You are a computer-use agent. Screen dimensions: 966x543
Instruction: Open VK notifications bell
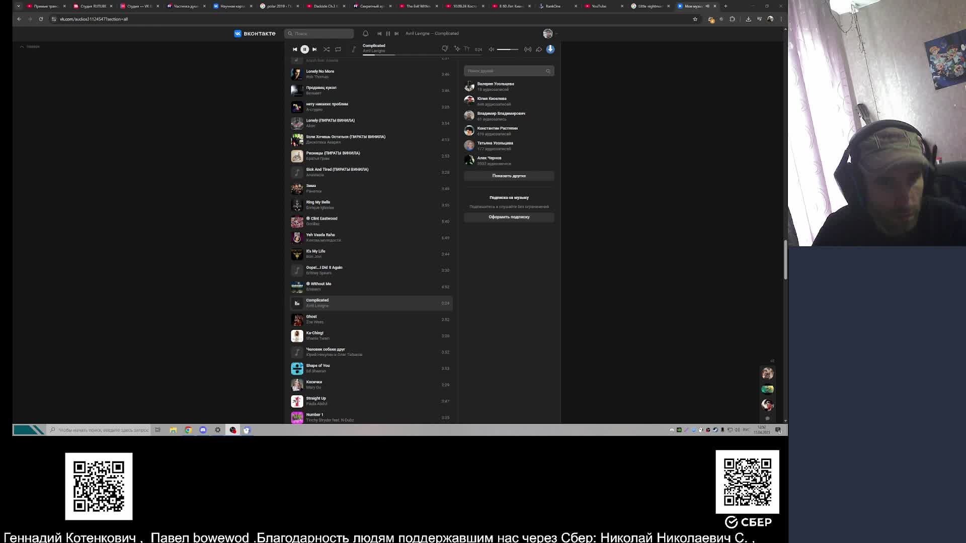click(366, 33)
